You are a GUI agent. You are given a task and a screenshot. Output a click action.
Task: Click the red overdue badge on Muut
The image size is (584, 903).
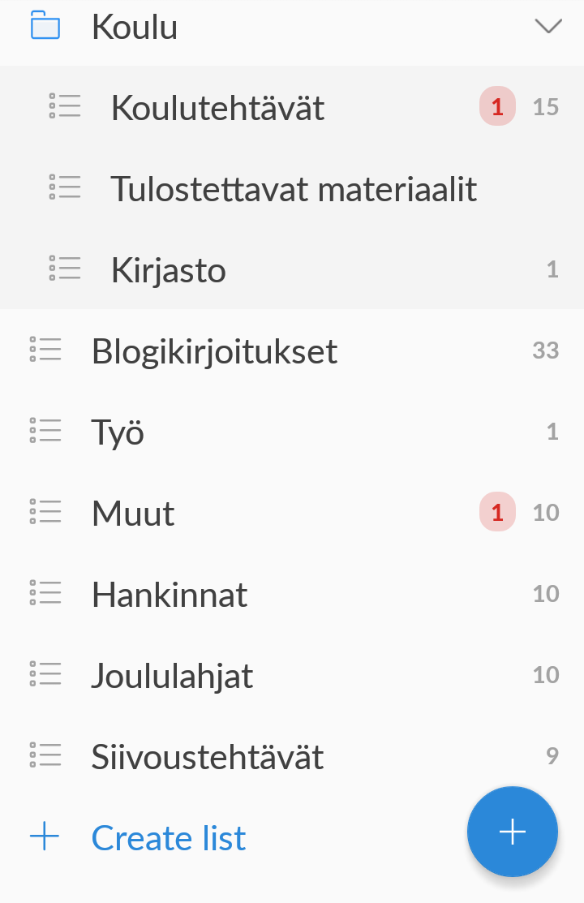click(x=497, y=513)
